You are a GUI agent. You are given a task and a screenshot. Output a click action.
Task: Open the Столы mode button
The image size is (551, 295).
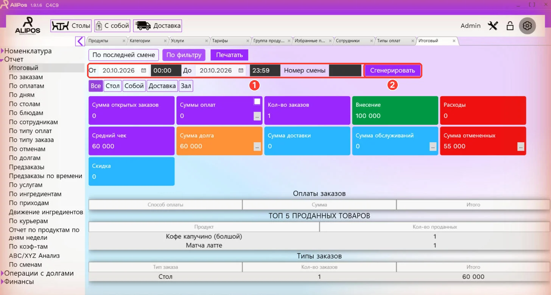(x=71, y=26)
